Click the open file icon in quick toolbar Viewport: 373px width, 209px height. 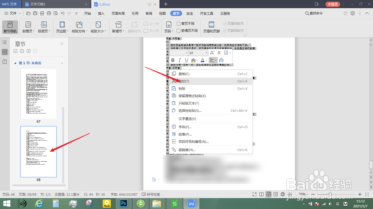(28, 13)
